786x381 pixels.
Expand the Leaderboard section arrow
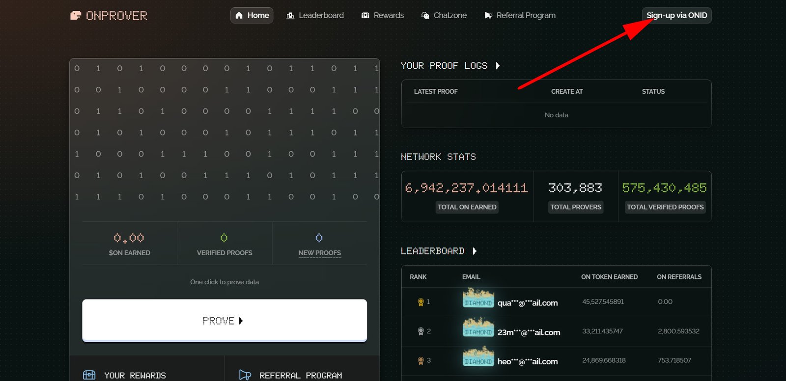475,251
